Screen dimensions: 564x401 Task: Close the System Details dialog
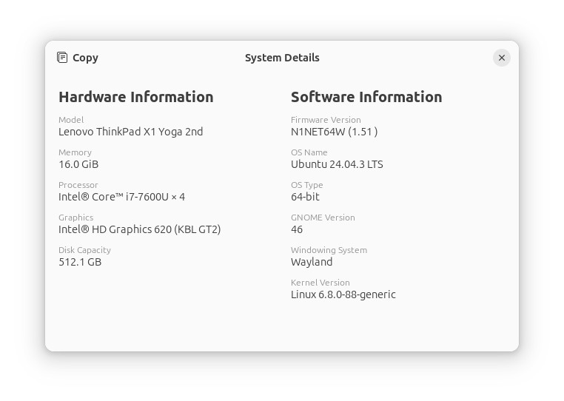click(501, 58)
